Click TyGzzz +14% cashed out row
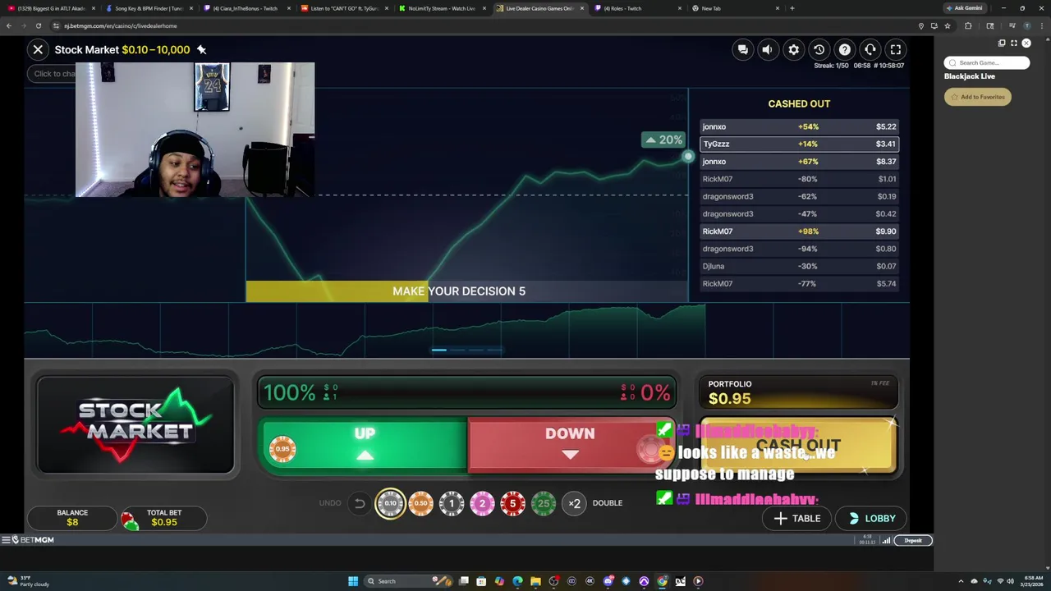1051x591 pixels. [x=799, y=144]
